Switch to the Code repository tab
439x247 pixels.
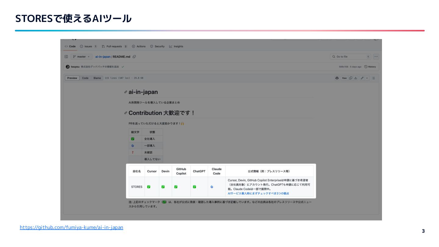click(x=70, y=46)
